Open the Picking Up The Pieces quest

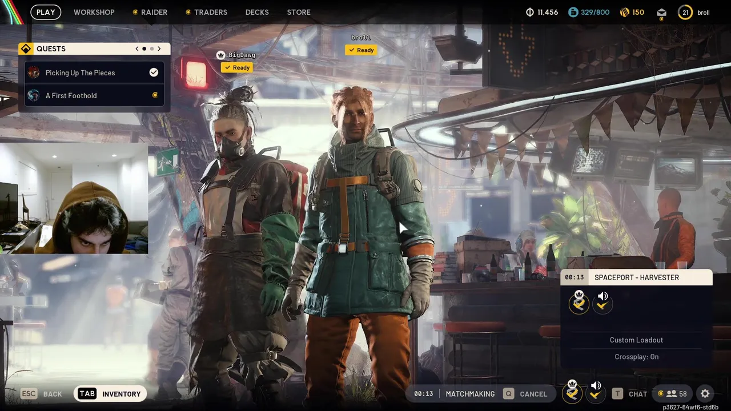pyautogui.click(x=94, y=72)
